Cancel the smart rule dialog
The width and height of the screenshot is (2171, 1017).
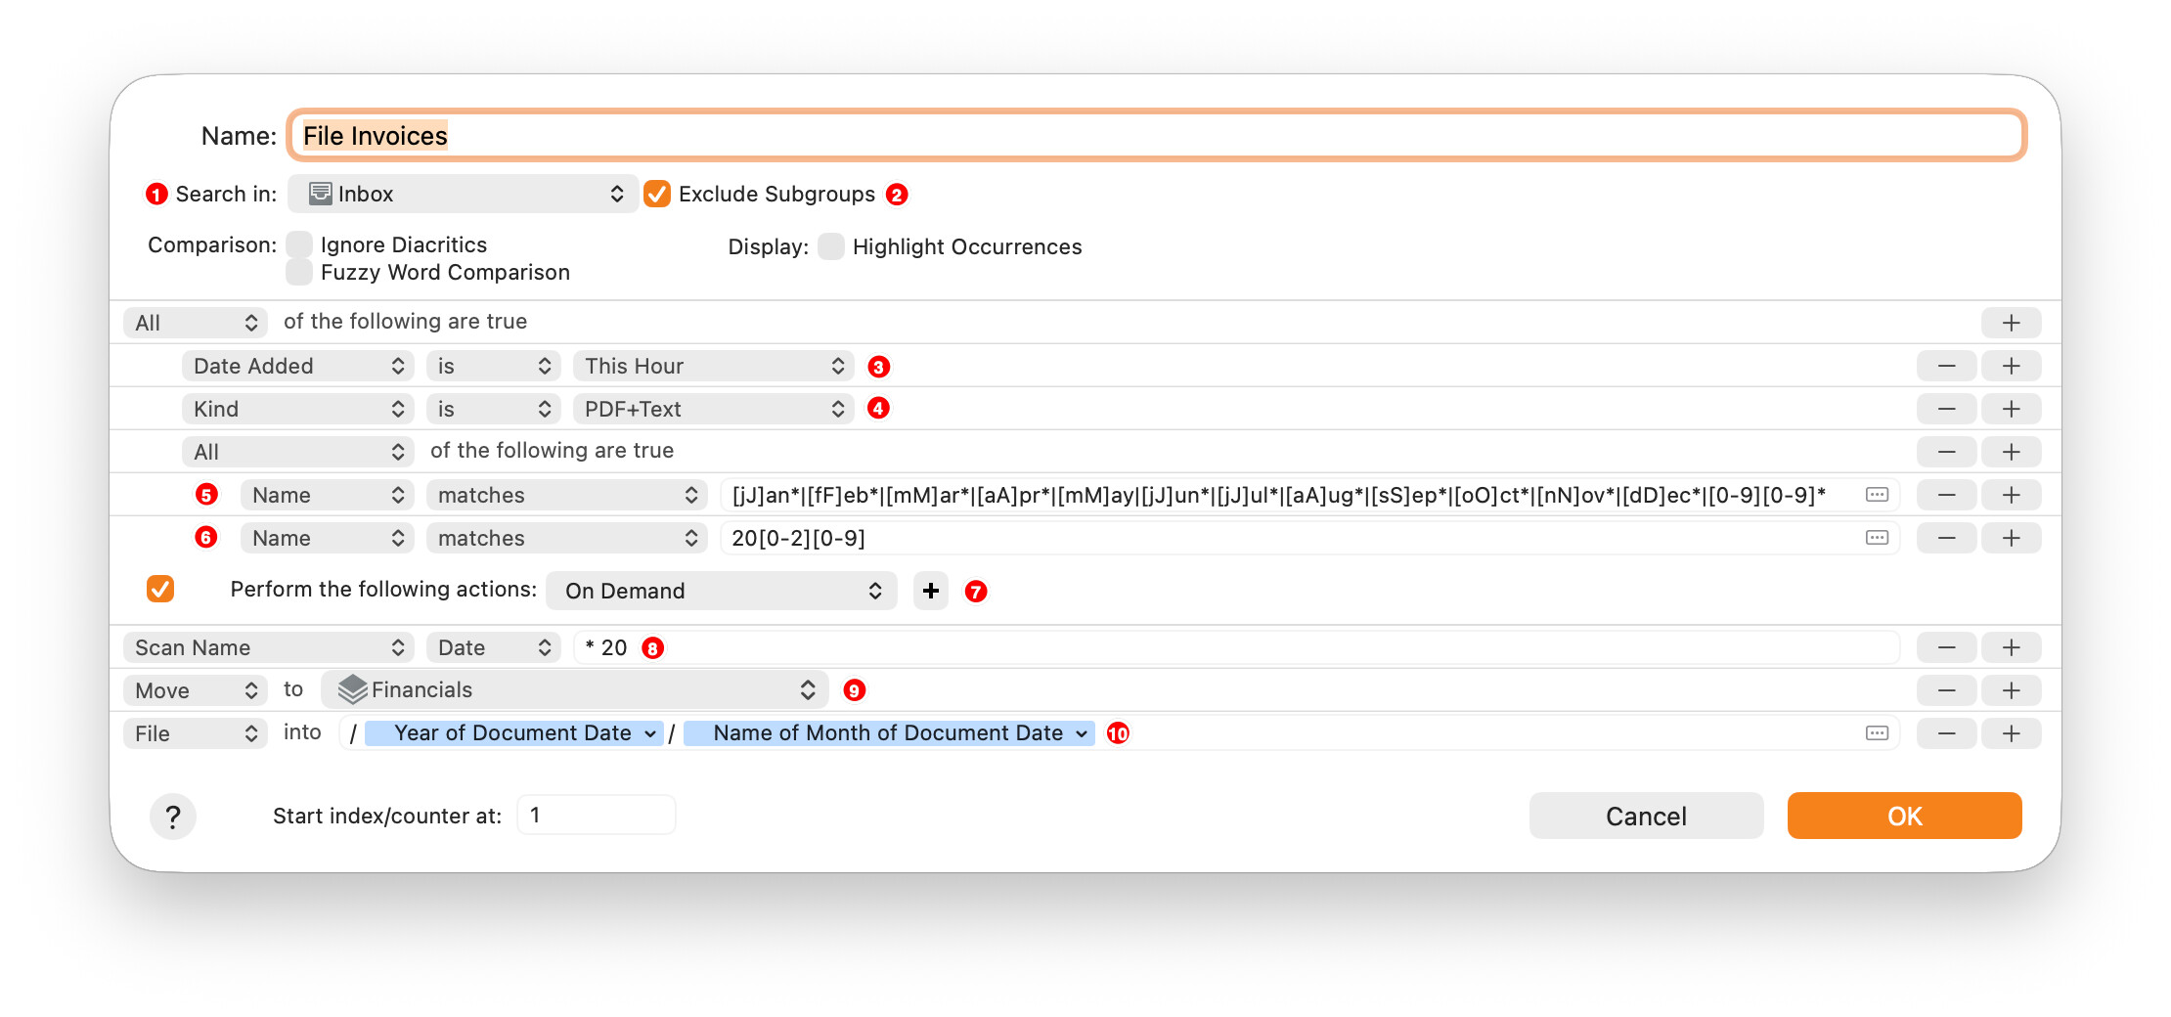pyautogui.click(x=1646, y=816)
